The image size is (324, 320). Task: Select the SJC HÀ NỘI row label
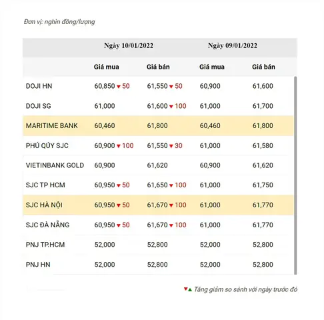coord(44,205)
